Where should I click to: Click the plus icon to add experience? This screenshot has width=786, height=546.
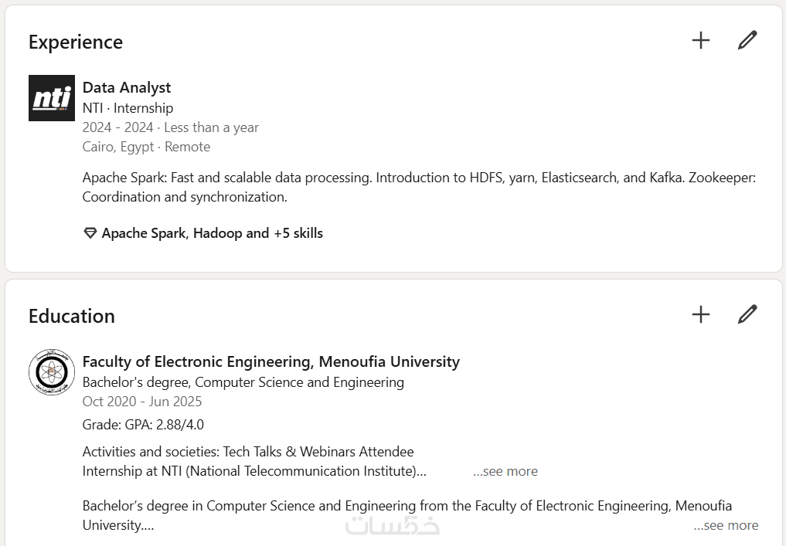click(700, 40)
